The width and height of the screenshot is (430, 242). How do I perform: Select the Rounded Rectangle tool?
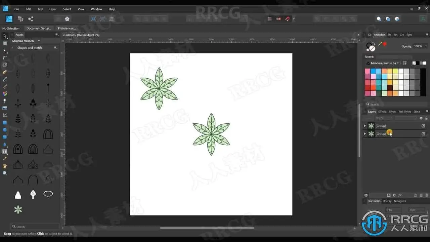[x=5, y=137]
